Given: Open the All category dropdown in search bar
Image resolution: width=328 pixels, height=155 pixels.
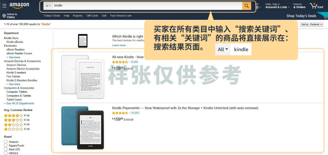Looking at the screenshot, I should click(x=48, y=6).
